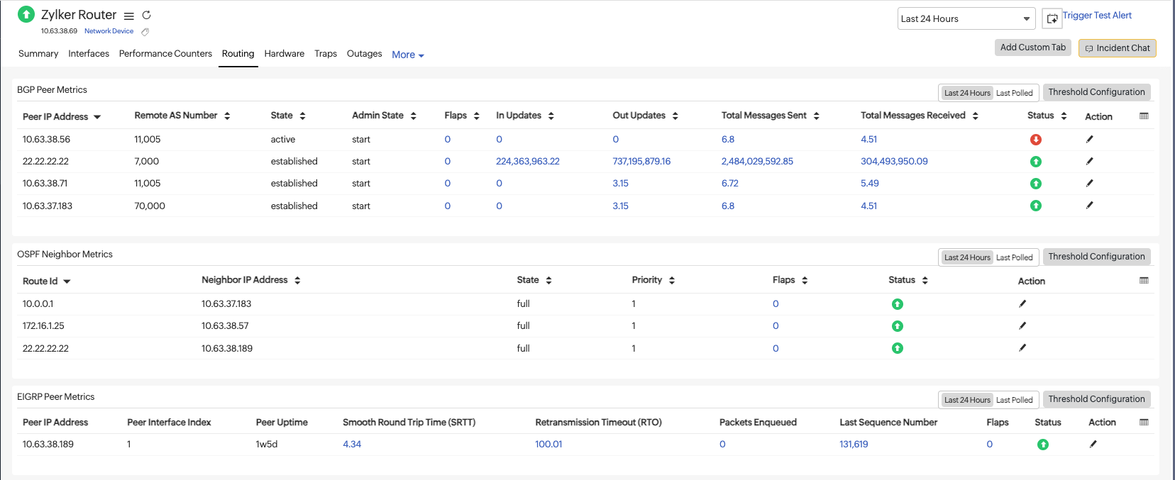
Task: Click the edit pencil for EIGRP peer 10.63.38.189
Action: click(1093, 445)
